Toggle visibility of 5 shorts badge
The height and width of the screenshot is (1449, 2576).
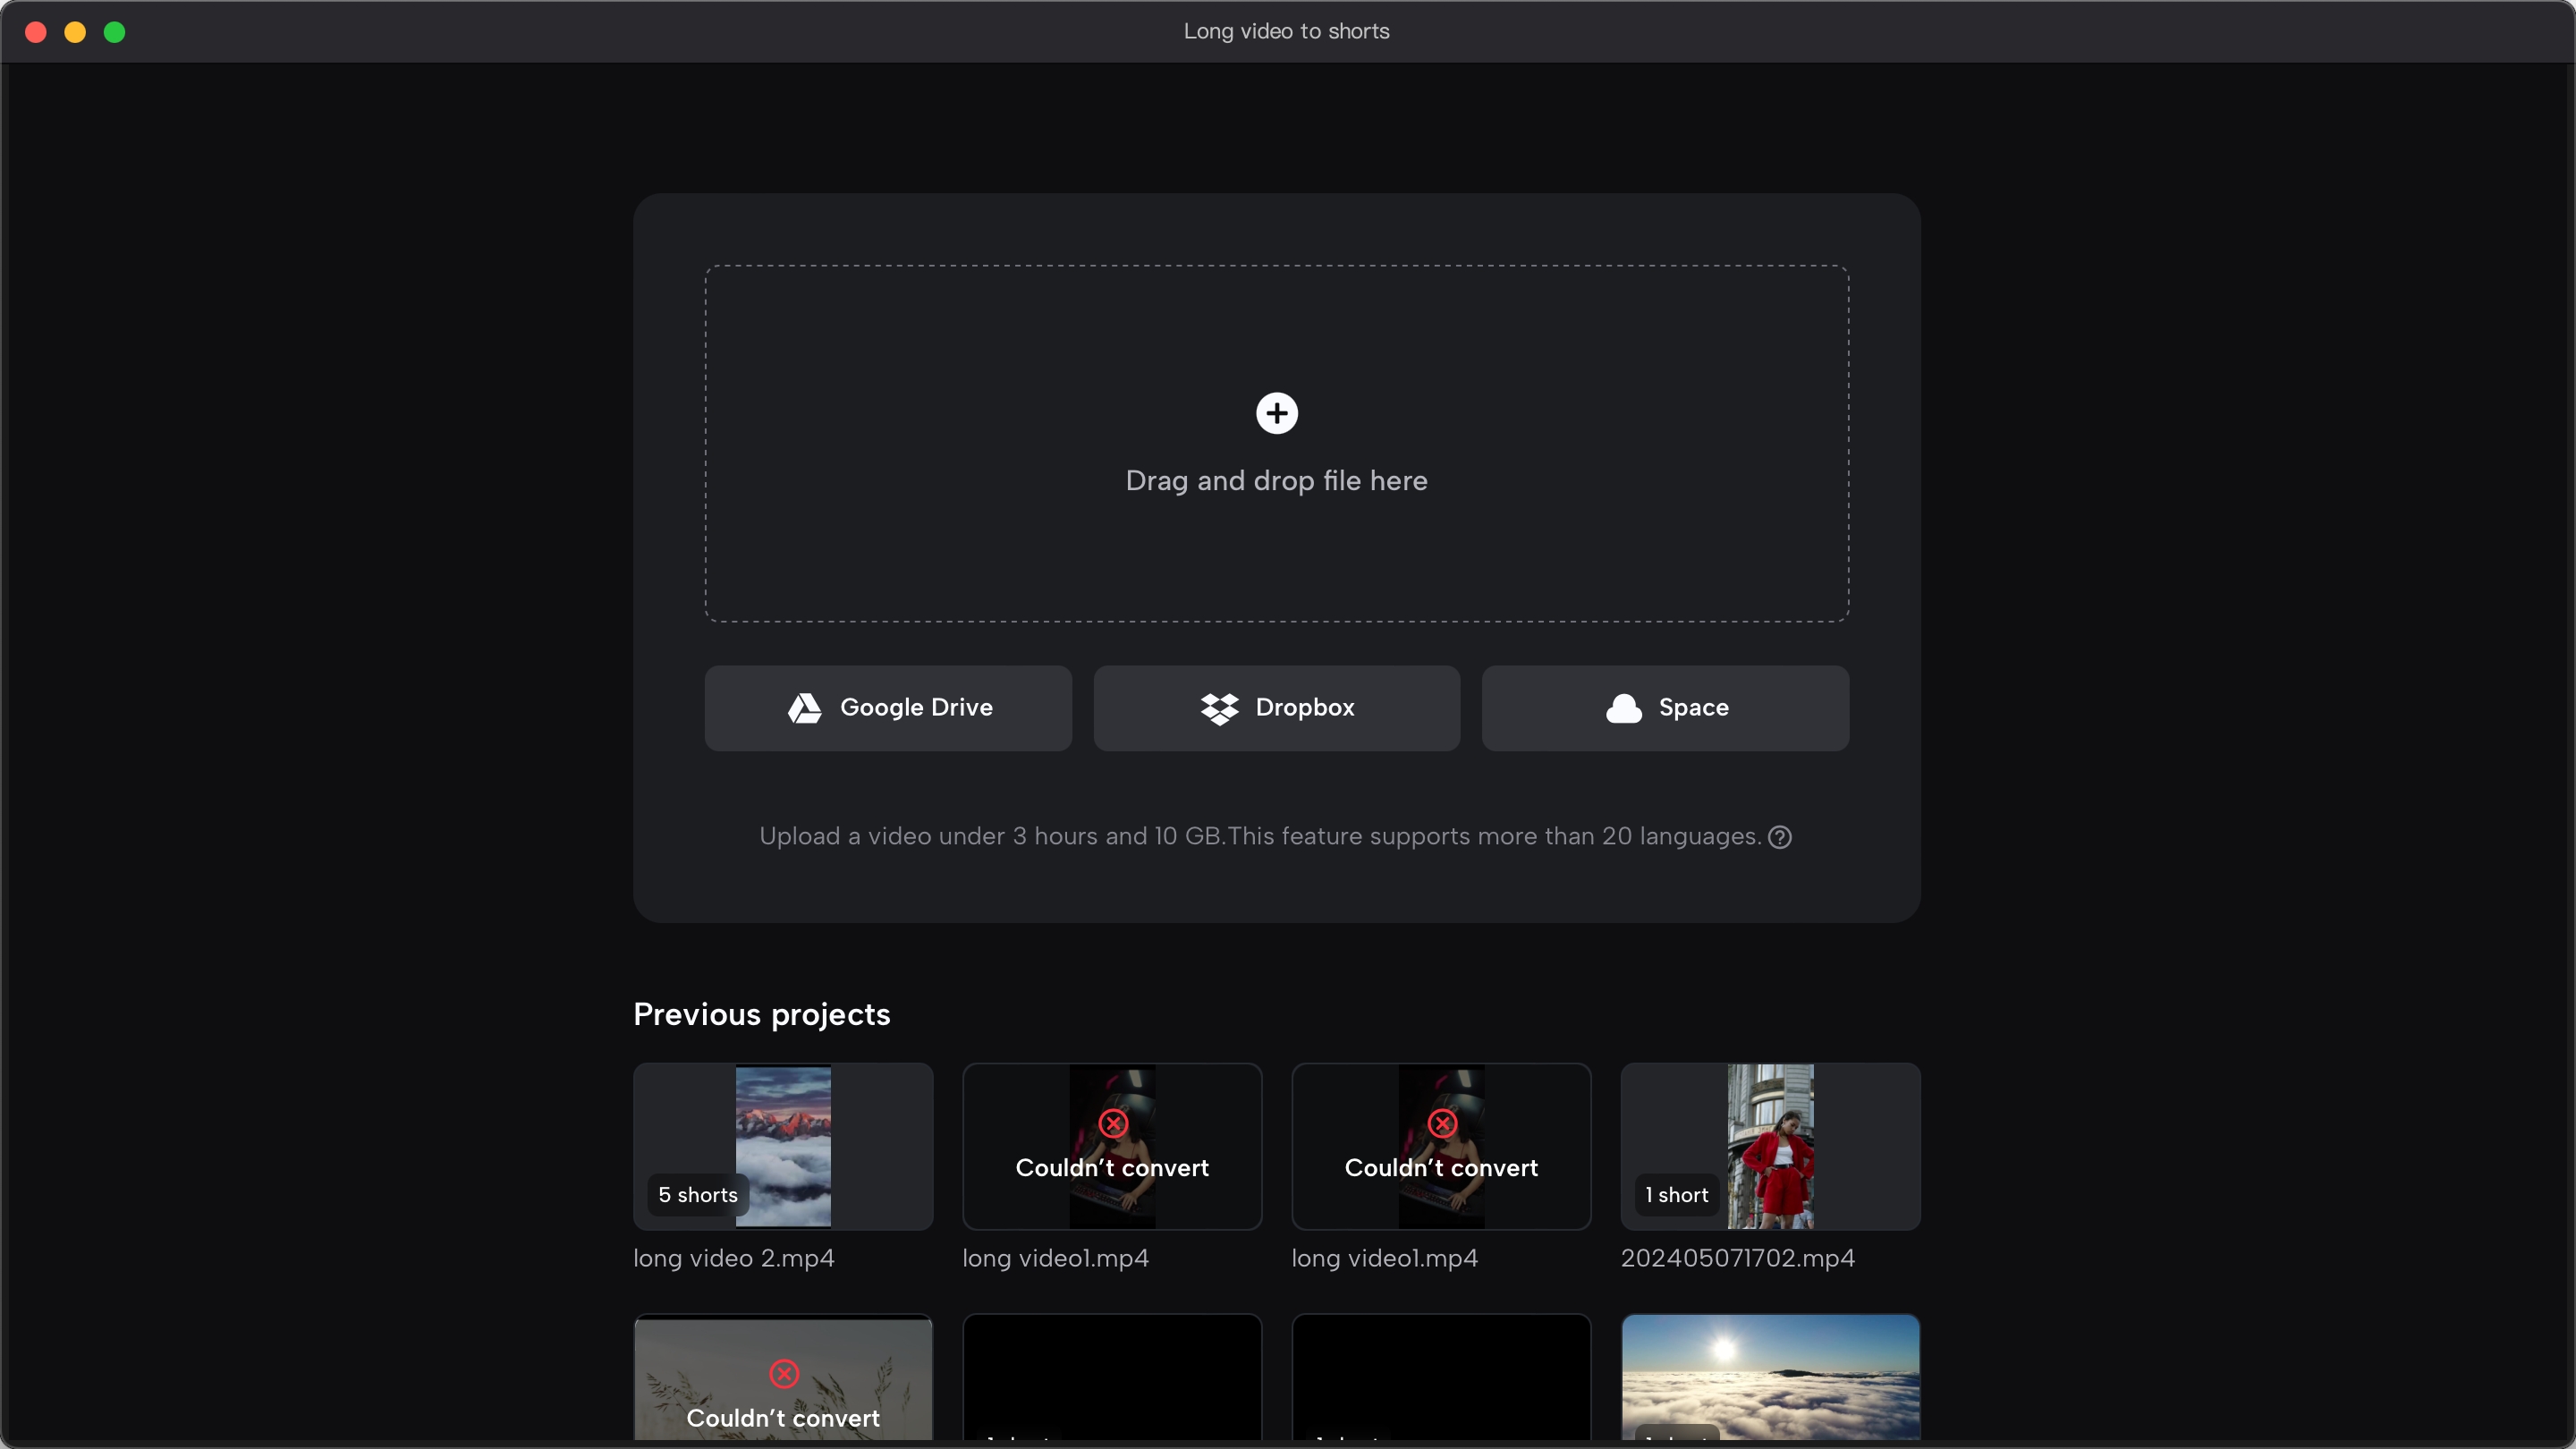pos(697,1196)
